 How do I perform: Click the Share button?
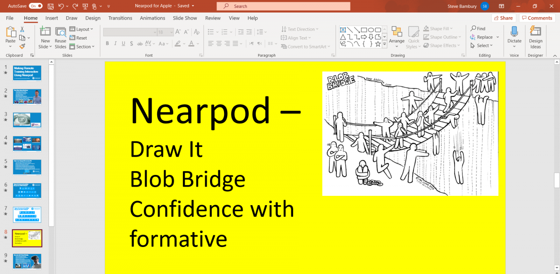503,18
